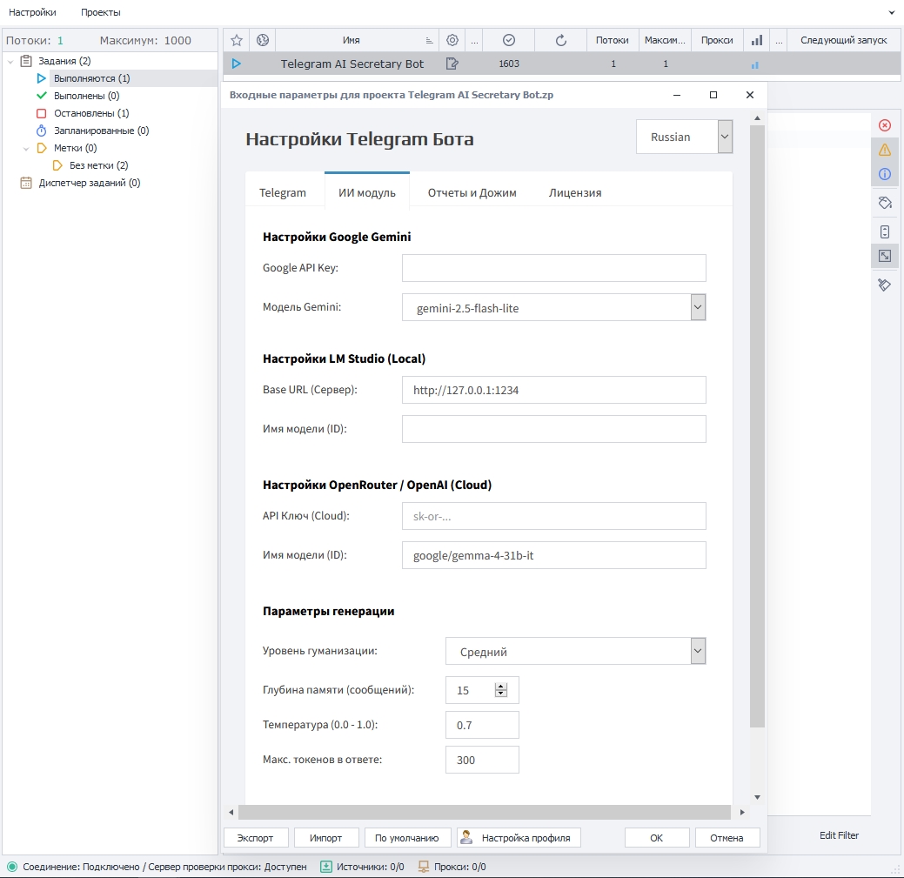This screenshot has height=878, width=904.
Task: Collapse the Метки (0) tree node
Action: coord(26,148)
